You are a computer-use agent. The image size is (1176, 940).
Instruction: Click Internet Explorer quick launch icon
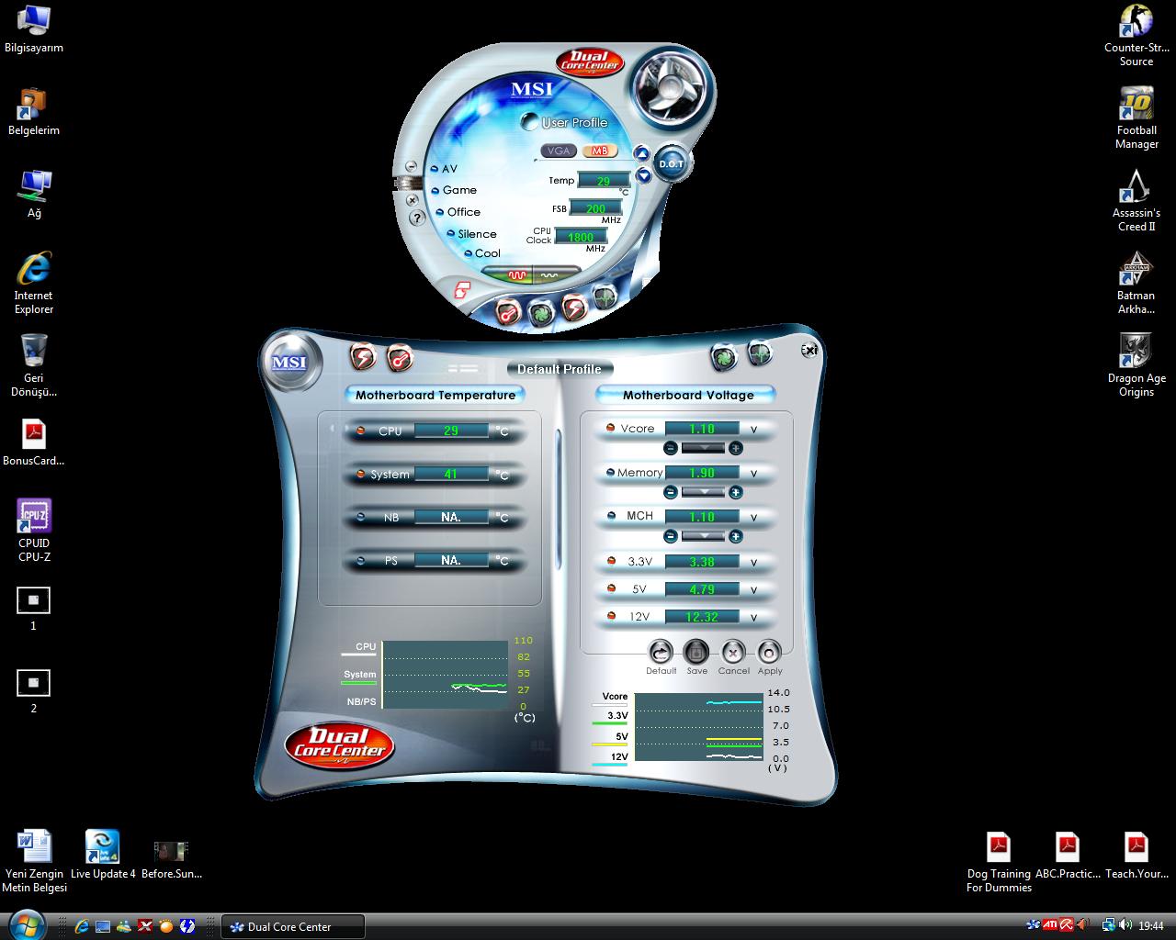81,926
